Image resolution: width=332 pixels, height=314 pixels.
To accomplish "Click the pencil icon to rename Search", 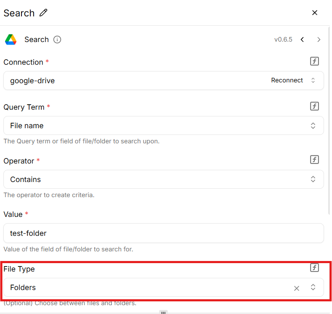I will pyautogui.click(x=43, y=13).
